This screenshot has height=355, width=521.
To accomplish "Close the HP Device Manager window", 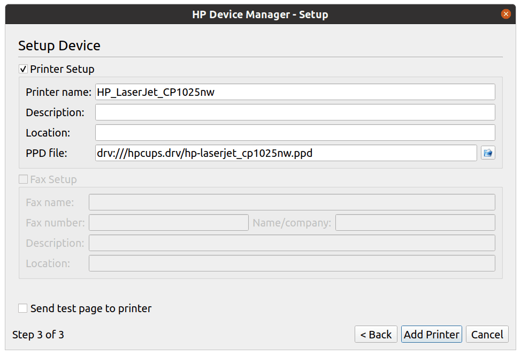I will 505,14.
